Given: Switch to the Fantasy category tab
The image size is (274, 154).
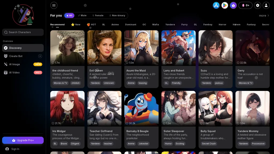Looking at the screenshot, I should tap(251, 25).
